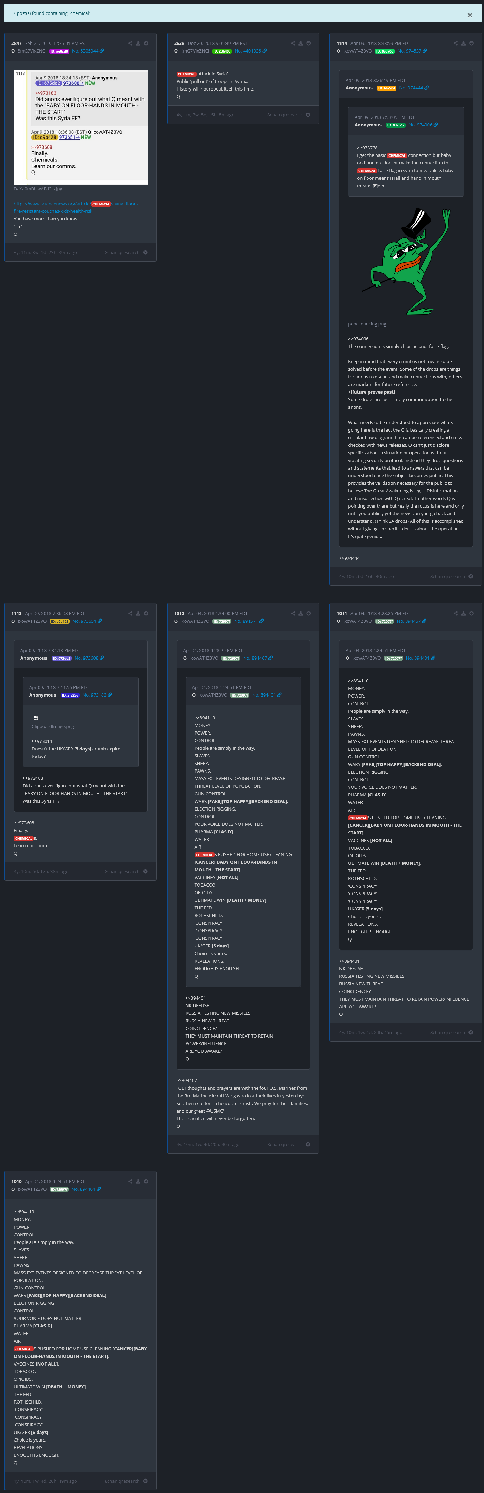484x1493 pixels.
Task: Click '>>973608' reference in post 1113
Action: pos(24,822)
